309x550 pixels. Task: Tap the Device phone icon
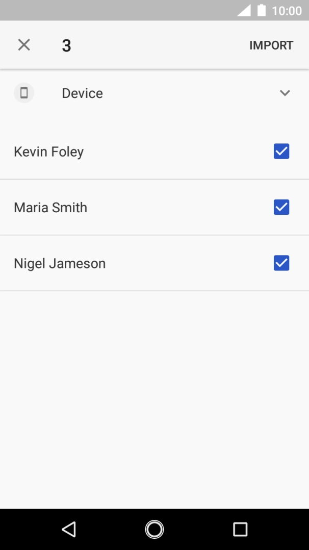point(24,93)
